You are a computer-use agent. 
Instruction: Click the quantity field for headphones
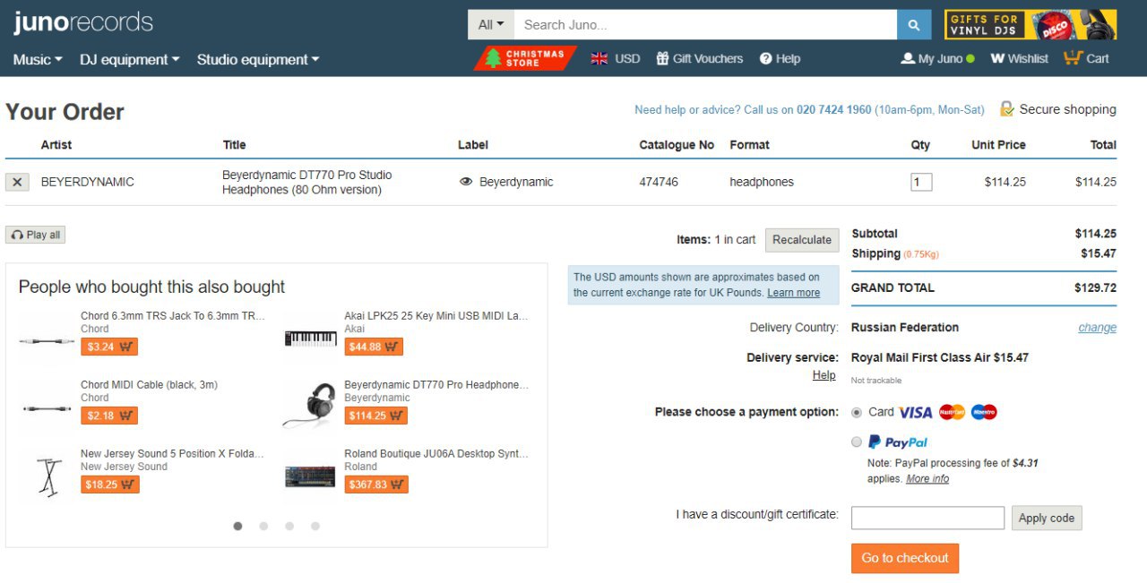pos(921,182)
